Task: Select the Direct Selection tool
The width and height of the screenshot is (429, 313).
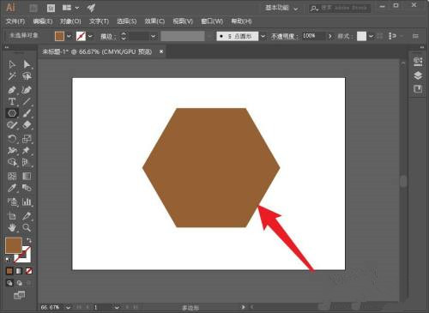Action: (x=27, y=64)
